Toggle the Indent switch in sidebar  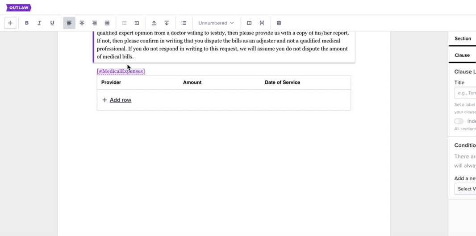click(x=459, y=121)
